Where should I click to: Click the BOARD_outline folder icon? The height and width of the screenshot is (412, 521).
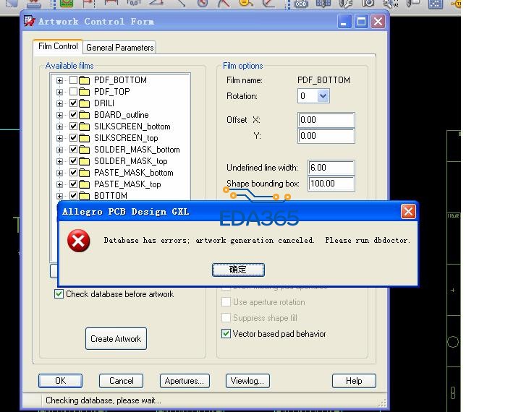pos(85,115)
